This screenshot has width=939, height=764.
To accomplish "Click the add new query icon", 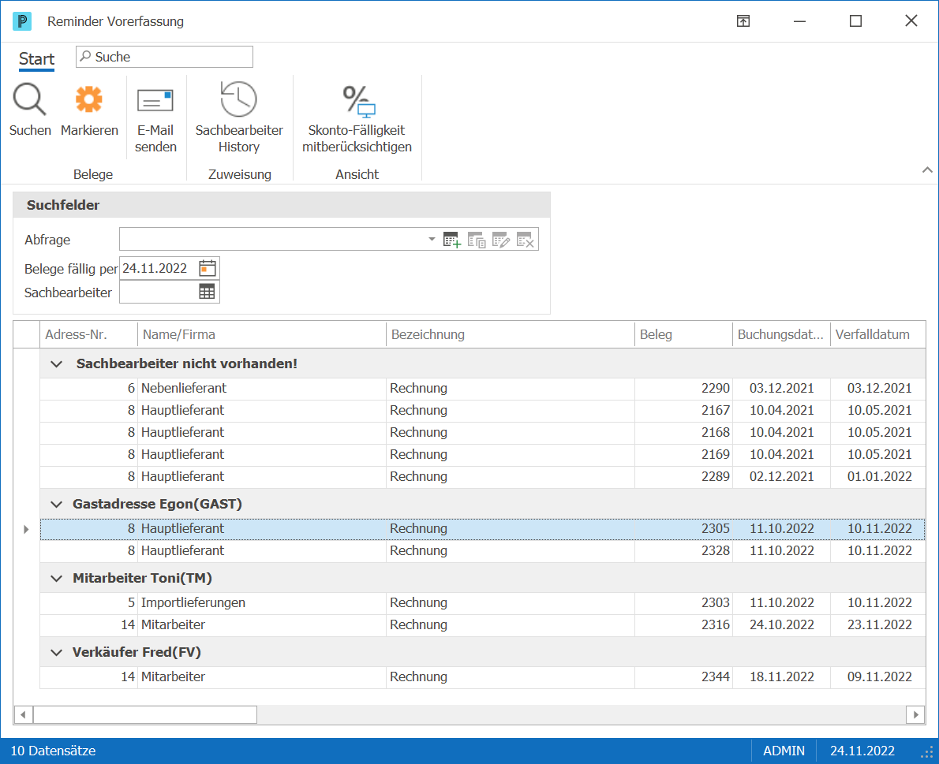I will 452,240.
